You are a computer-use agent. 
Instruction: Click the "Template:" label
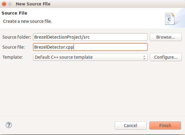[x=12, y=57]
